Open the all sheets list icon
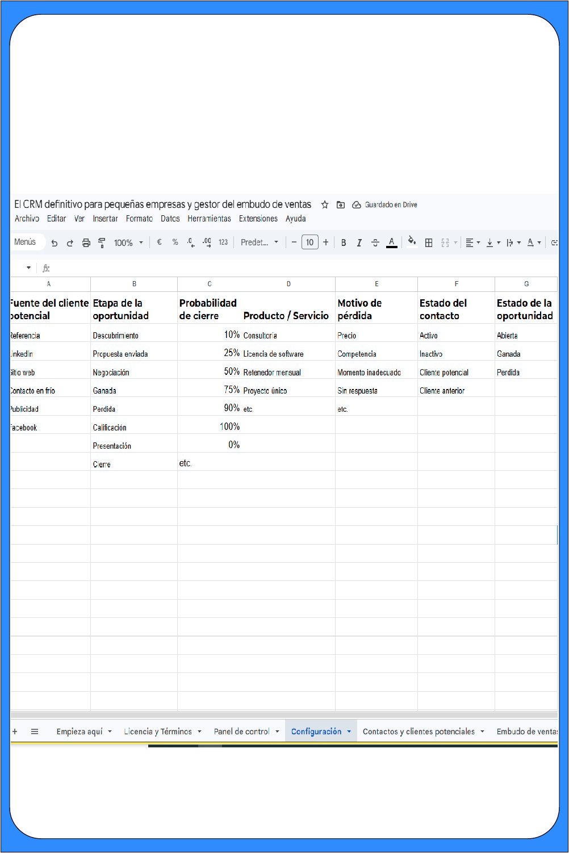 pos(34,731)
